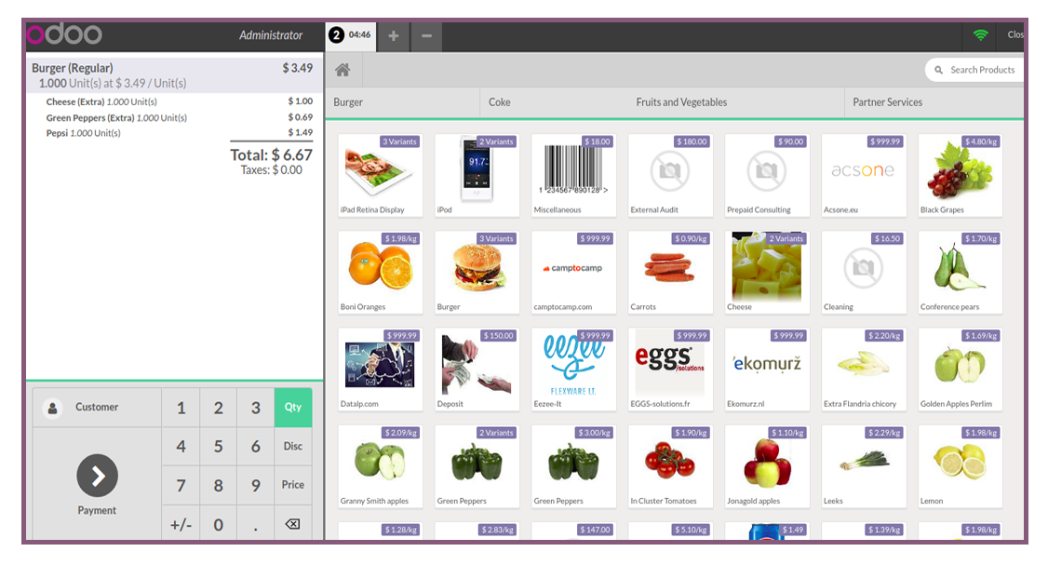Click the backspace key on numpad
This screenshot has width=1048, height=565.
coord(293,523)
